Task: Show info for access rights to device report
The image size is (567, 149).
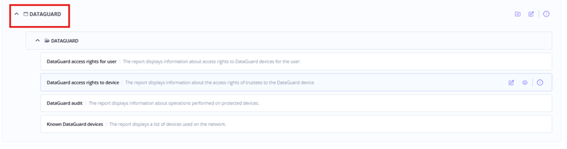Action: [x=540, y=83]
